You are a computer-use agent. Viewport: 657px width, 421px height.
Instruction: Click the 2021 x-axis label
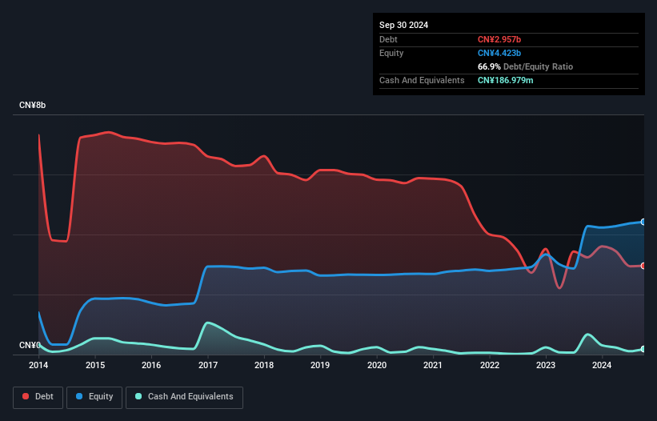click(x=433, y=365)
